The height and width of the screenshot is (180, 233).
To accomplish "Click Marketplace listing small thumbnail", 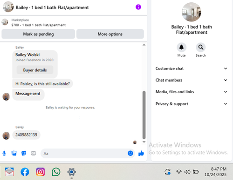I will pyautogui.click(x=5, y=22).
